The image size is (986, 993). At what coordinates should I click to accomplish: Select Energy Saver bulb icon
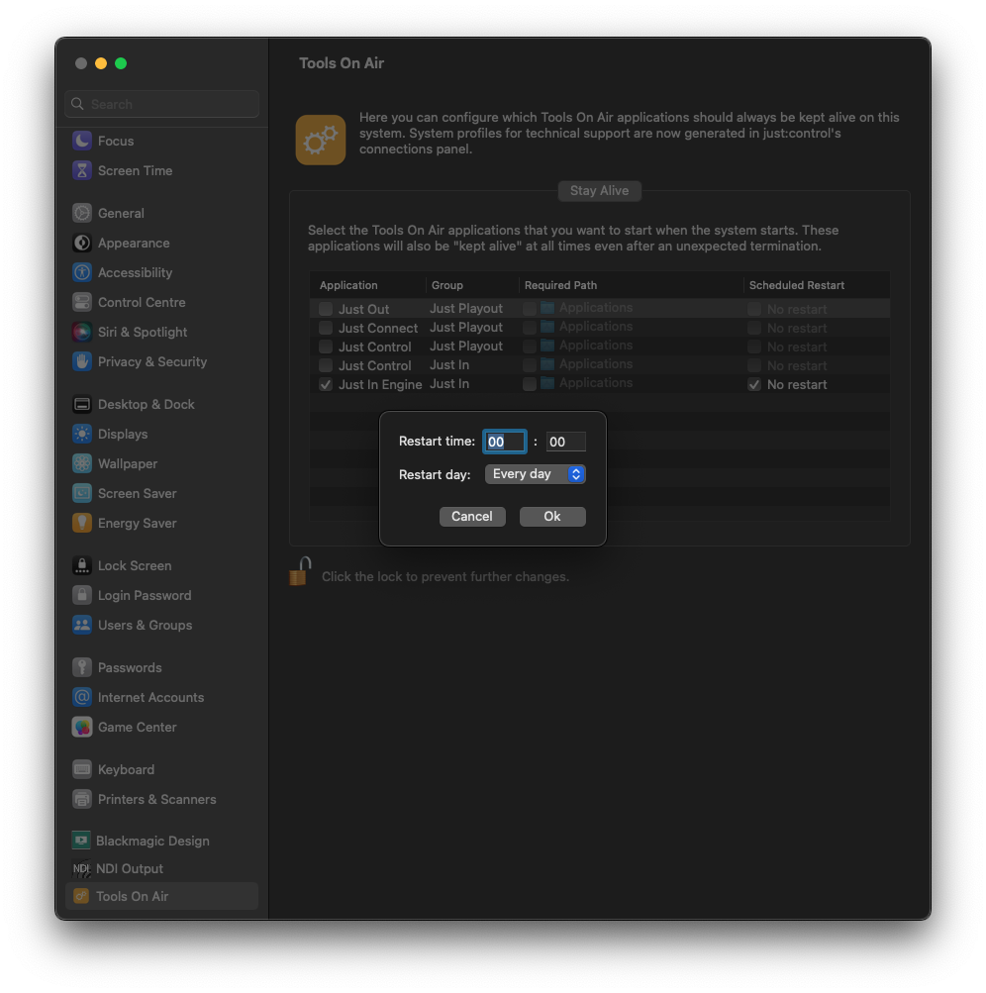point(82,523)
